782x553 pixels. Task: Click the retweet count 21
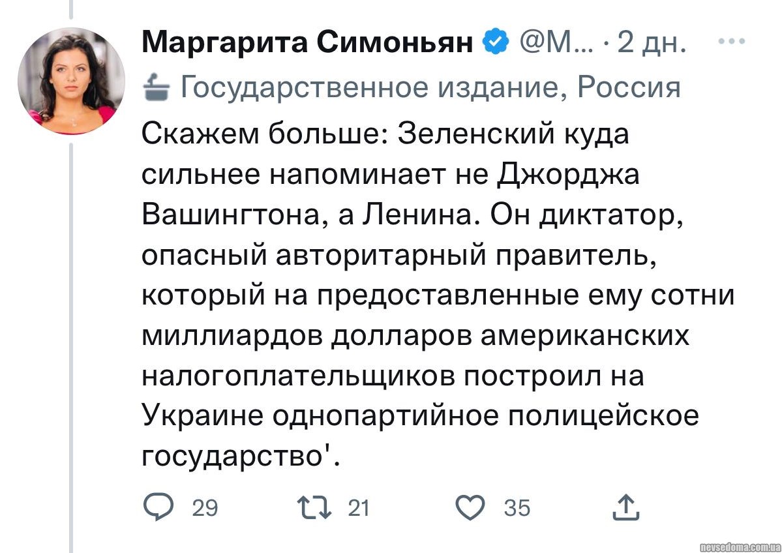pos(359,507)
